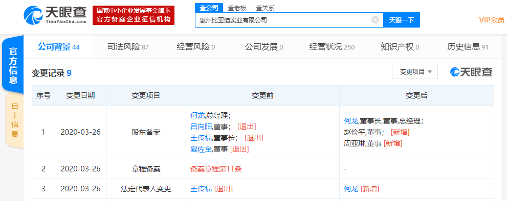Click the 变更记录 9 section heading
This screenshot has height=201, width=507.
[x=51, y=73]
